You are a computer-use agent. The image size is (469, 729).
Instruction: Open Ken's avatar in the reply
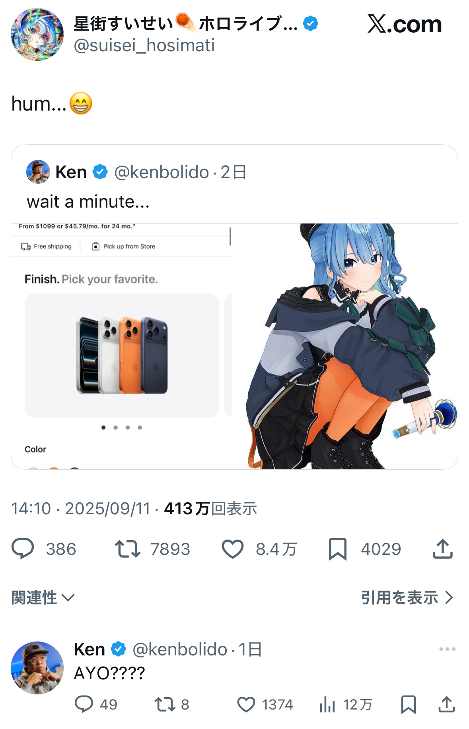click(x=37, y=667)
